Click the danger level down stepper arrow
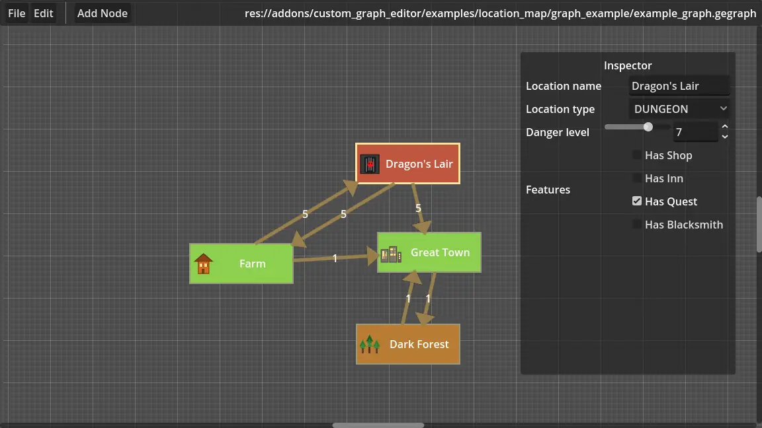Viewport: 762px width, 428px height. (x=724, y=135)
